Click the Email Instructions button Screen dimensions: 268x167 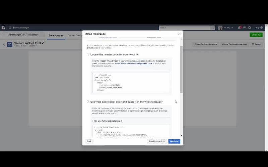point(157,141)
